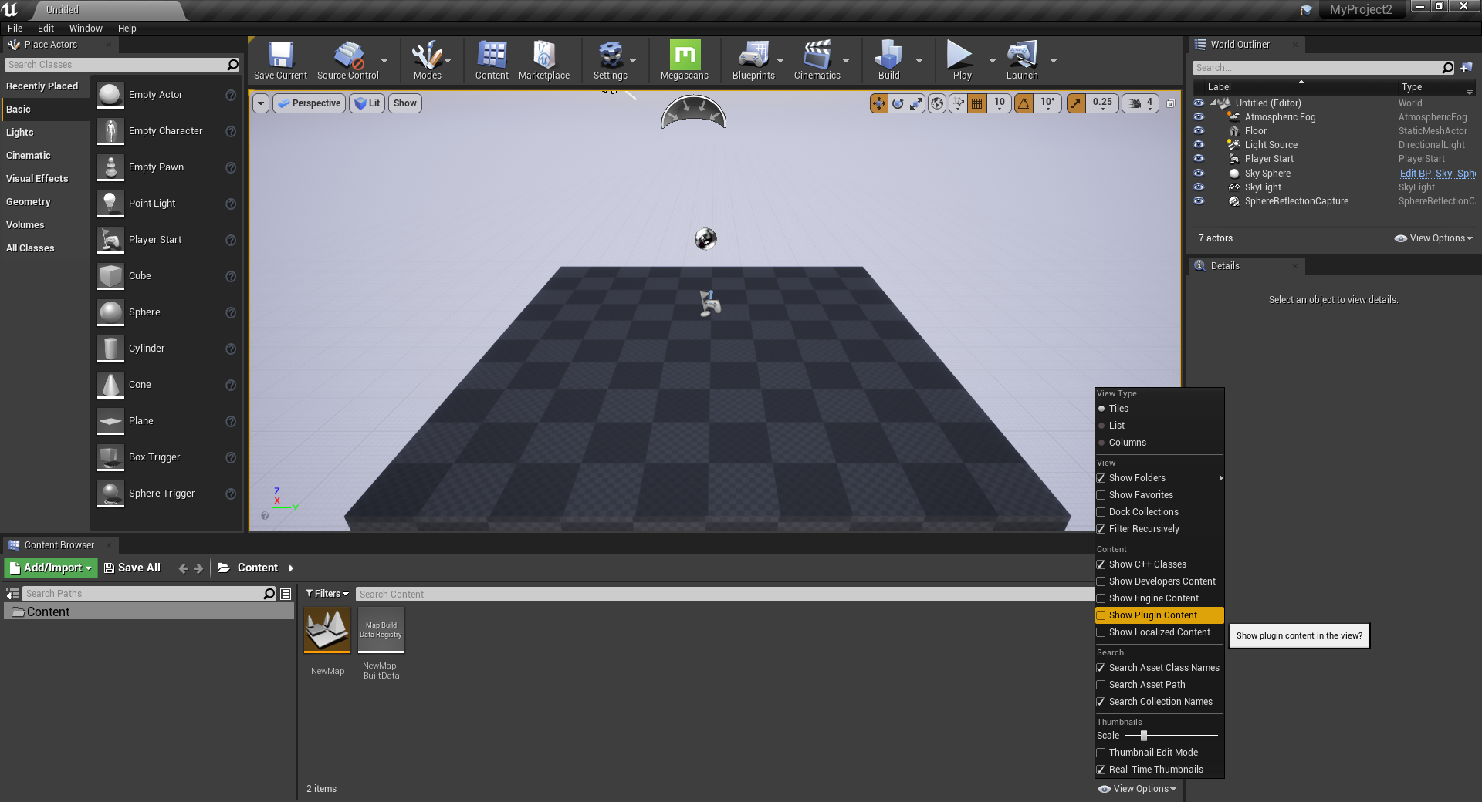
Task: Disable Real-Time Thumbnails
Action: pos(1101,770)
